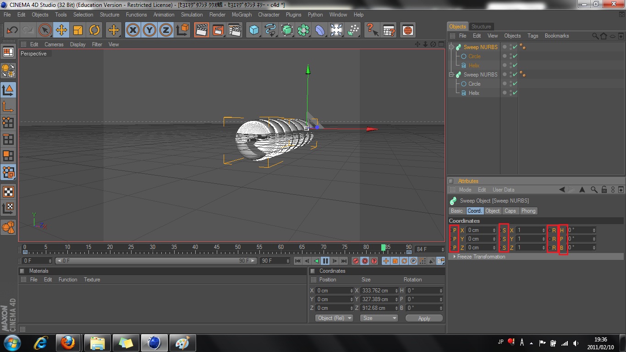Open the MoGraph menu
This screenshot has width=626, height=352.
pyautogui.click(x=242, y=15)
